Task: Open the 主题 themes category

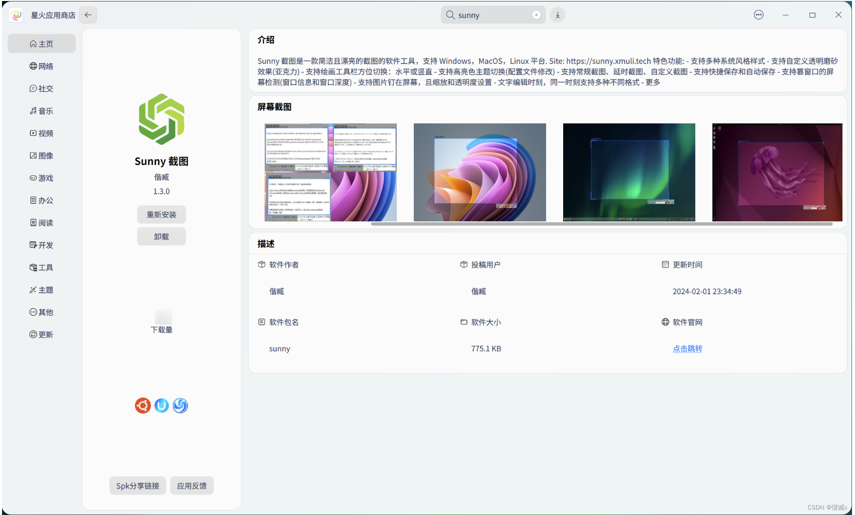Action: point(41,290)
